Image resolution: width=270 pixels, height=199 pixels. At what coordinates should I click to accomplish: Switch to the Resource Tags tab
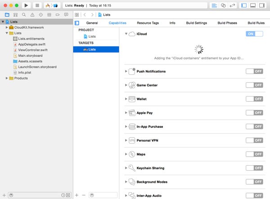tap(148, 23)
